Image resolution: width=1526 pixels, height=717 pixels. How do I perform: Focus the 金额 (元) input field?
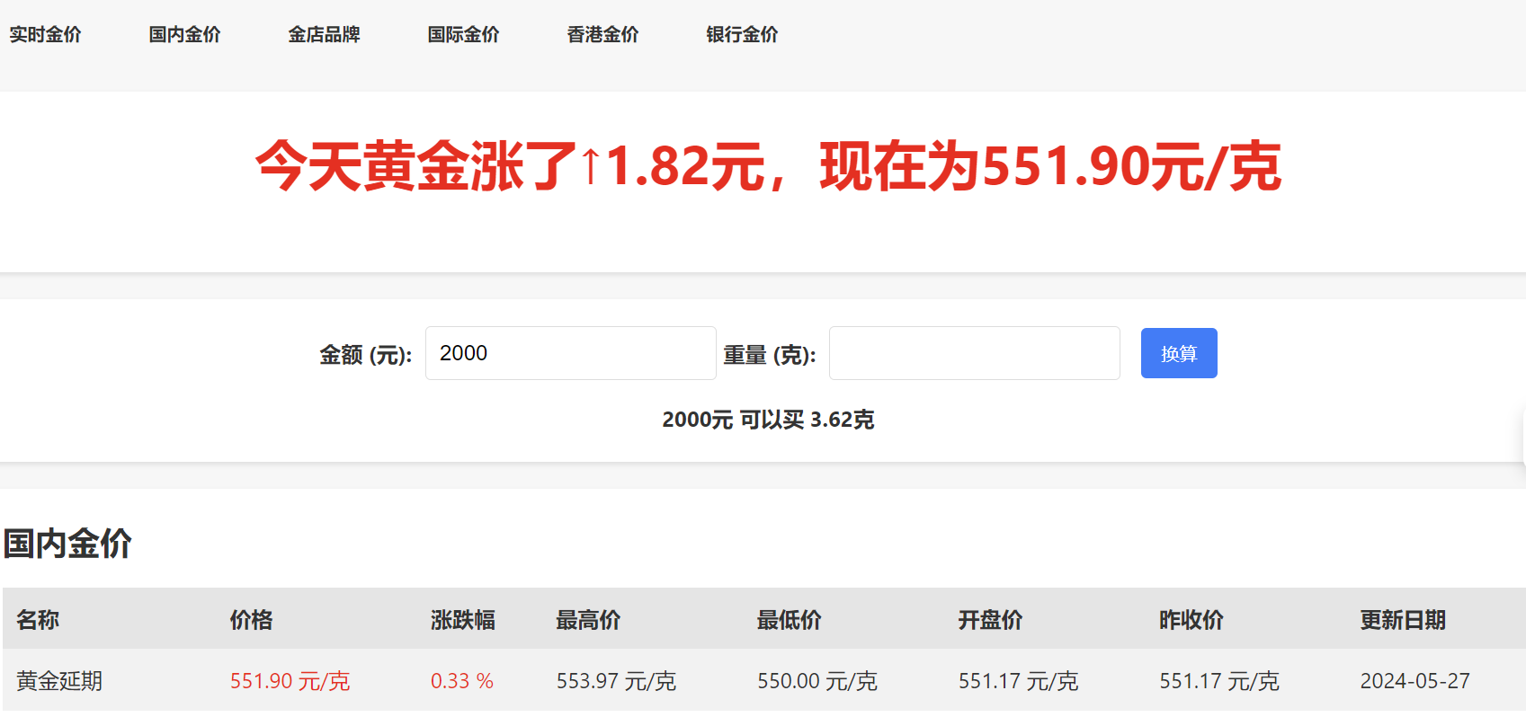(570, 353)
